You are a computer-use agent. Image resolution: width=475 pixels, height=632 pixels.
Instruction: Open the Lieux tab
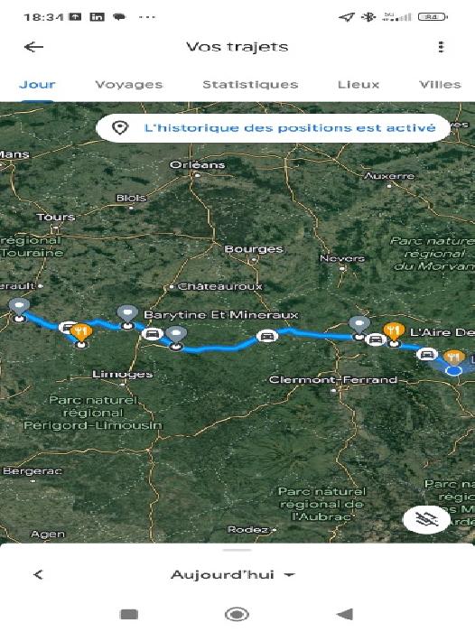[x=359, y=85]
